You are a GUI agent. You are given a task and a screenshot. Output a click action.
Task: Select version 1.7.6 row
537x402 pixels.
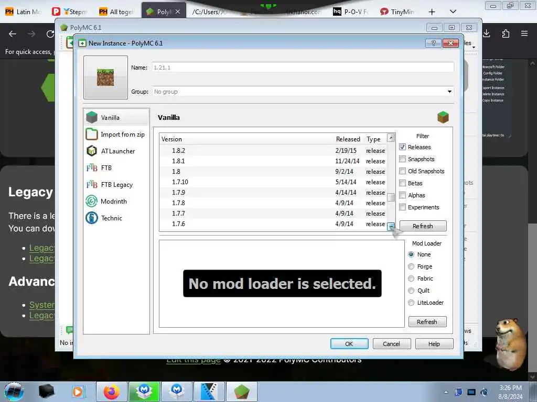(273, 224)
